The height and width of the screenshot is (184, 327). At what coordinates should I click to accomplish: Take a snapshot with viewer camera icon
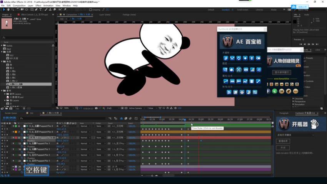coord(96,108)
